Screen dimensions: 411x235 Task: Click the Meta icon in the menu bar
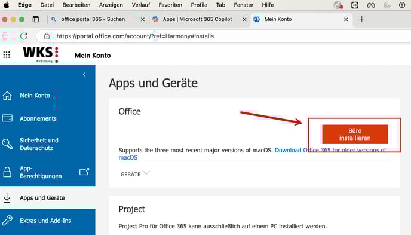pos(370,5)
